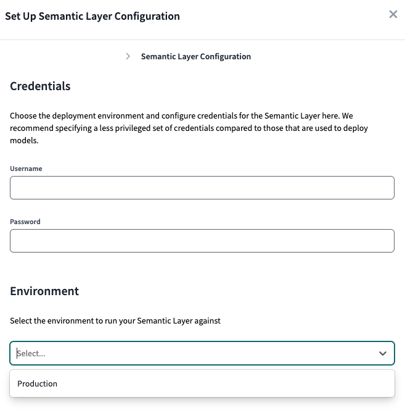Focus the Password input field
Screen dimensions: 405x418
tap(202, 240)
